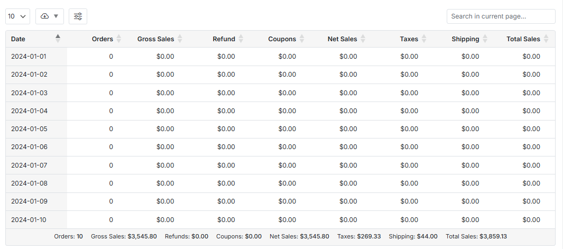The height and width of the screenshot is (249, 563).
Task: Click footer Coupons: $0.00 total
Action: pos(239,236)
